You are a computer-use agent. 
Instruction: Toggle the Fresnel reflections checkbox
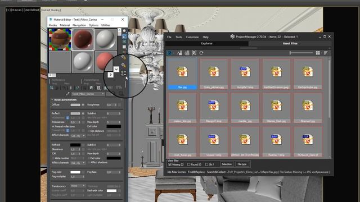pos(53,126)
